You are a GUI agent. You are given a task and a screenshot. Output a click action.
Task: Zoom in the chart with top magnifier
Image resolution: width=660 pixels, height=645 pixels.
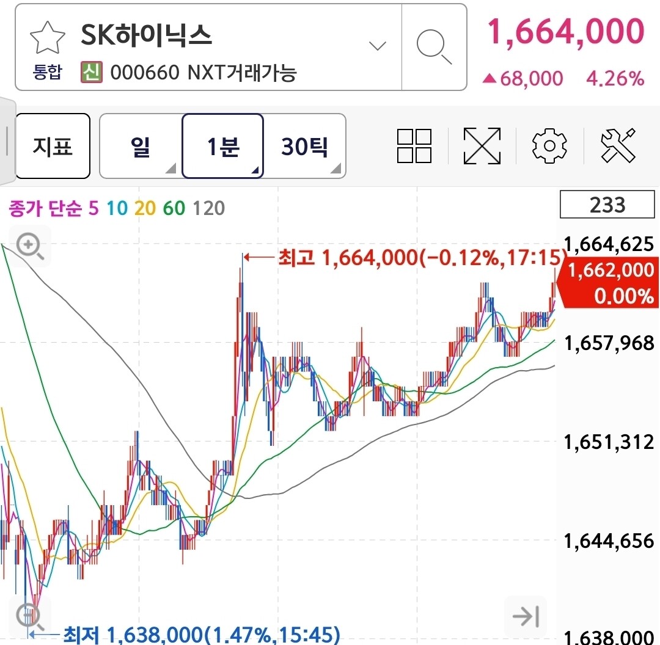point(29,246)
